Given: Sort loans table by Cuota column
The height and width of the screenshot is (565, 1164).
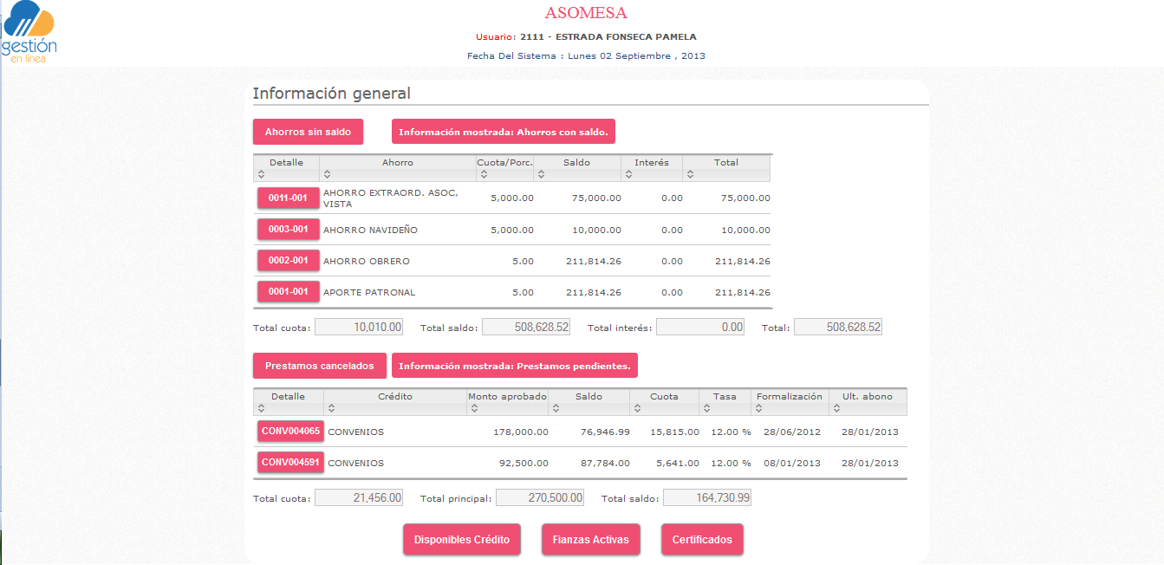Looking at the screenshot, I should 665,402.
